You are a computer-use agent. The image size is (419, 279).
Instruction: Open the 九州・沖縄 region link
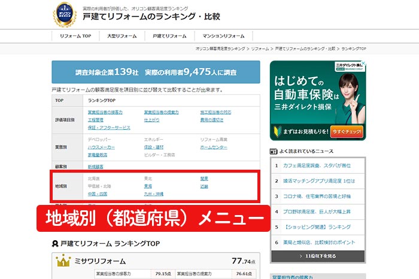(154, 194)
